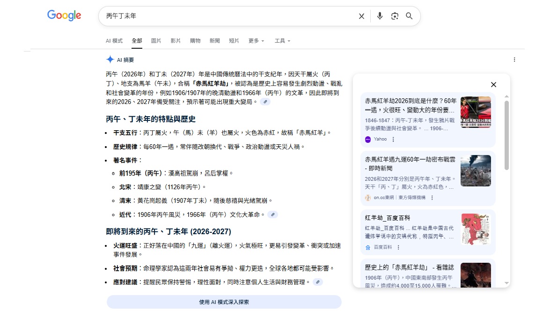This screenshot has width=550, height=311.
Task: Click the sources panel vertical scrollbar
Action: click(x=506, y=136)
